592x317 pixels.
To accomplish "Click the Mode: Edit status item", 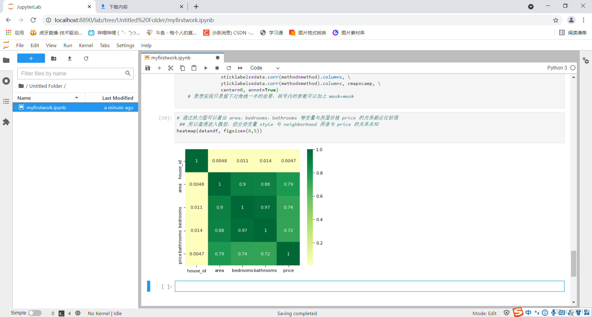I will (485, 313).
